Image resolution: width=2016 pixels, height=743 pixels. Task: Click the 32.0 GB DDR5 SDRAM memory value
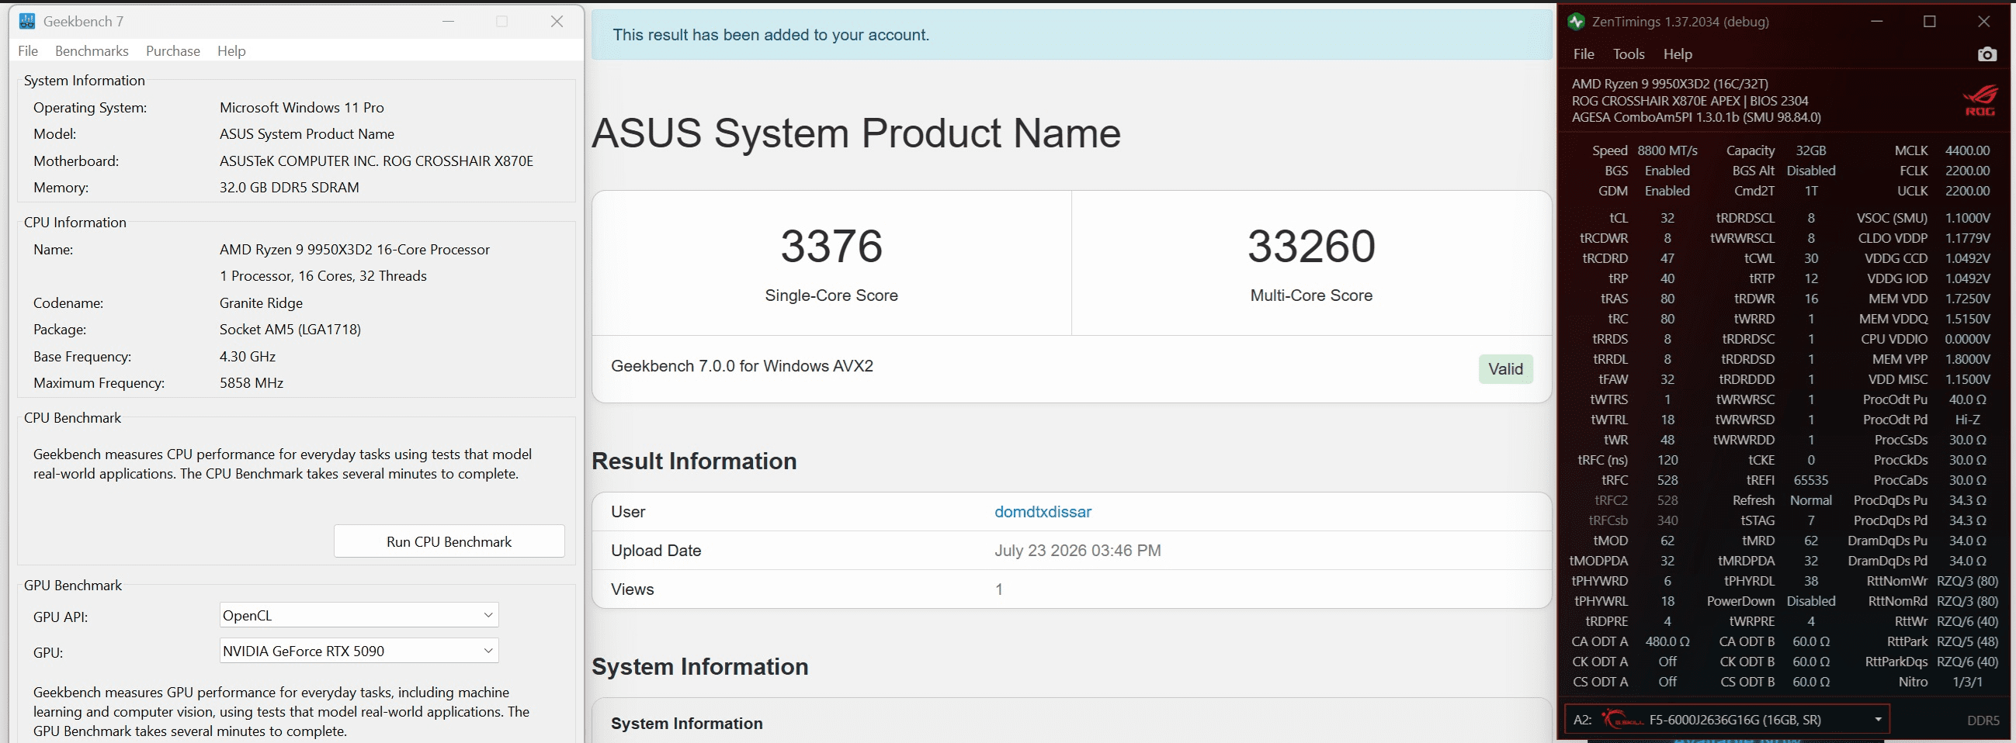289,187
